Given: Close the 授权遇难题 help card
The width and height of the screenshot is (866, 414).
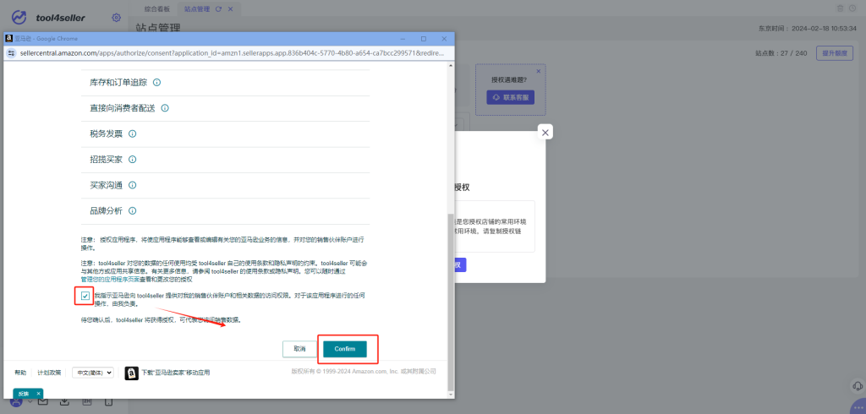Looking at the screenshot, I should tap(539, 71).
